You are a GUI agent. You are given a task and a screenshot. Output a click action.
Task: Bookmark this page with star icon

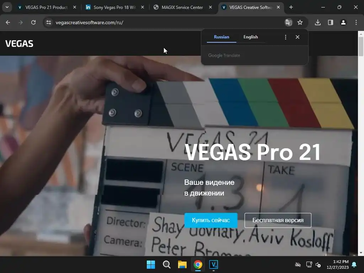(300, 22)
